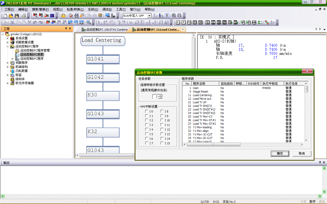Select the FS operation control step tool

click(x=189, y=22)
